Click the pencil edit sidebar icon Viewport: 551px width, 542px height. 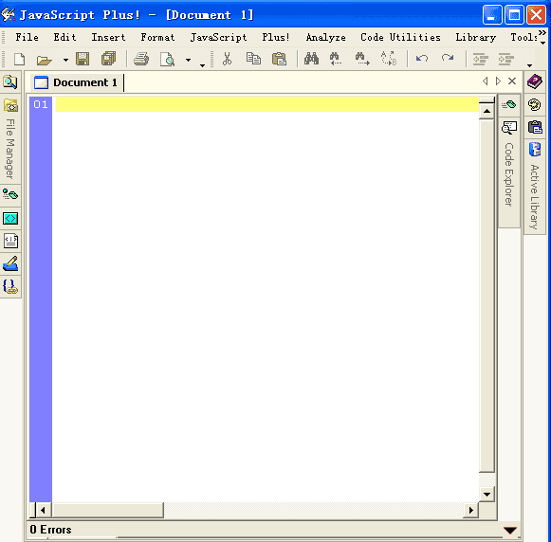tap(10, 263)
